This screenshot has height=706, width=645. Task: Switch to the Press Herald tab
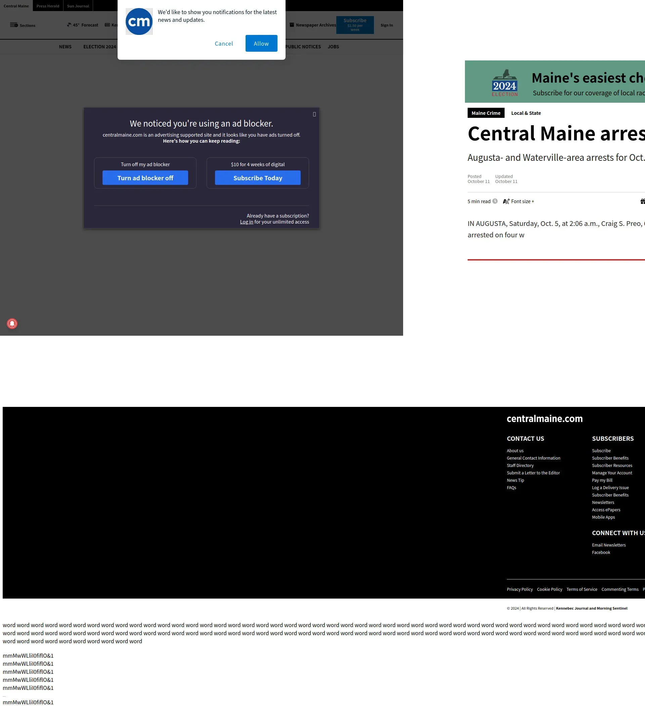48,6
